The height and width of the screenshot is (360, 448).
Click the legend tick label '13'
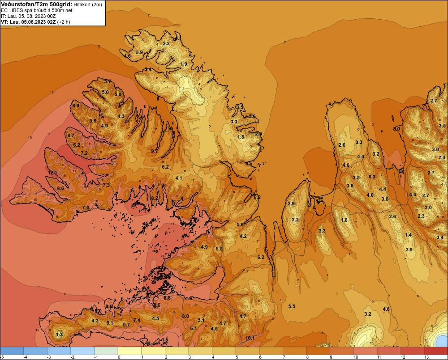coord(426,357)
